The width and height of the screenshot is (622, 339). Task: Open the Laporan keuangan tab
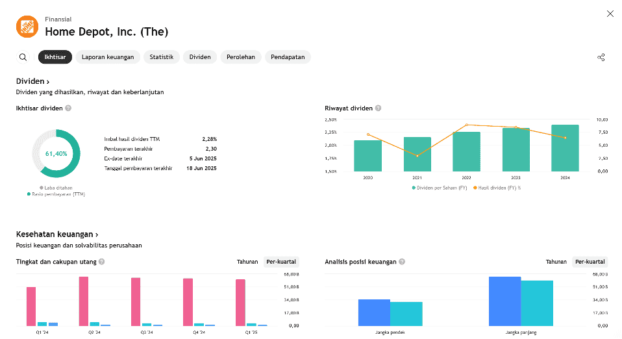[108, 57]
